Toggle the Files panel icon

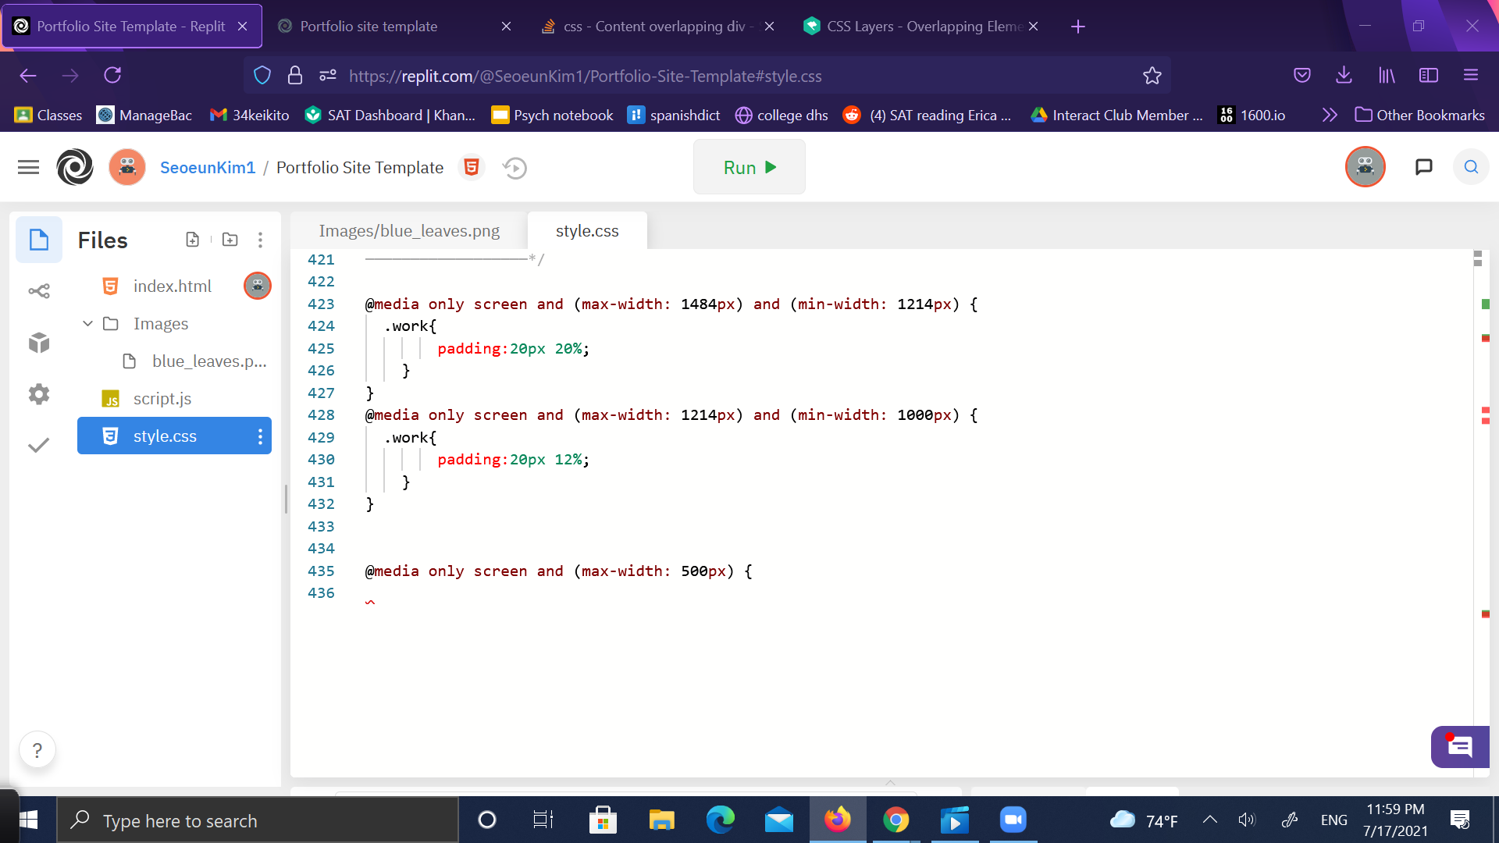point(39,240)
